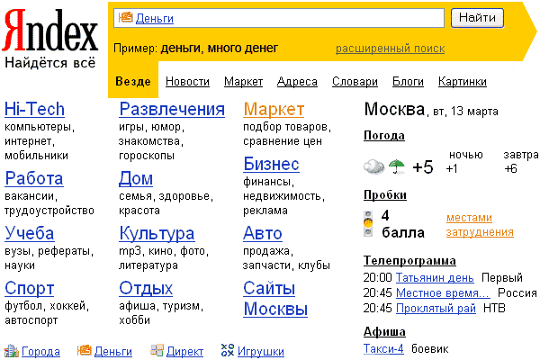The image size is (540, 360).
Task: Click the Найдётся всё slogan
Action: coord(49,63)
